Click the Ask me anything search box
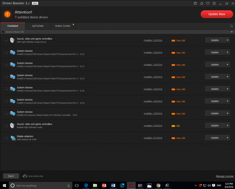The width and height of the screenshot is (235, 189). pos(41,185)
